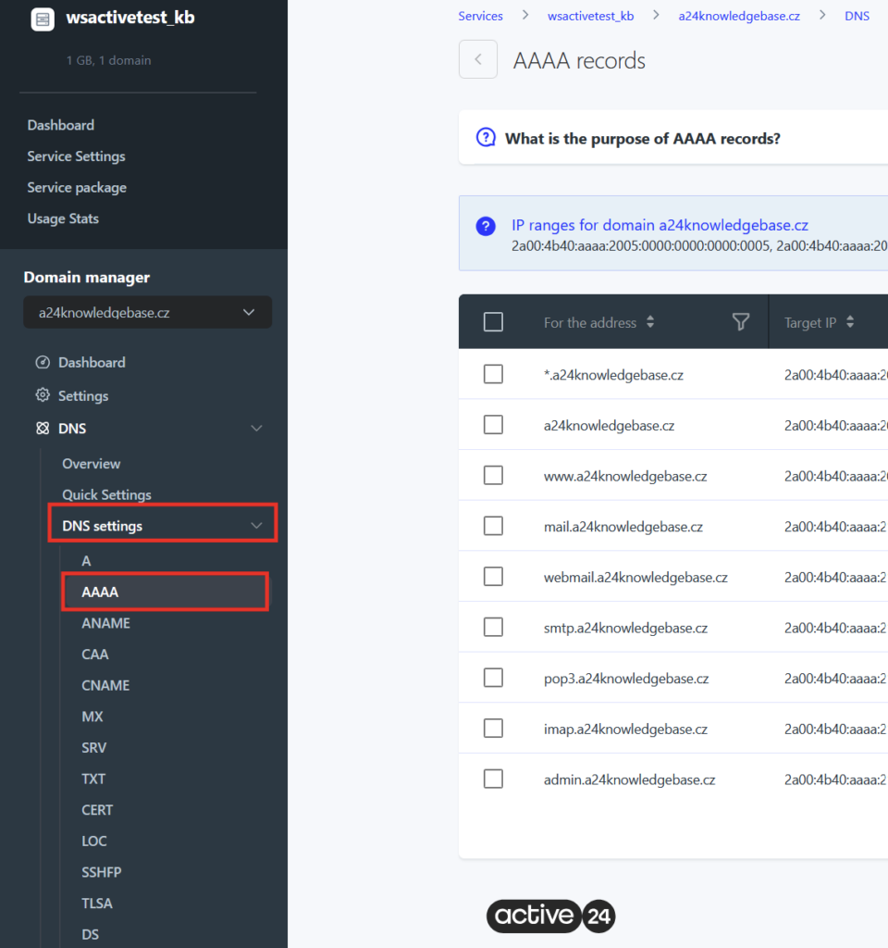Select the CNAME record type
Viewport: 888px width, 948px height.
click(105, 686)
